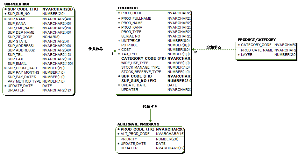The image size is (298, 155).
Task: Select the LAYER column row
Action: coord(247,55)
